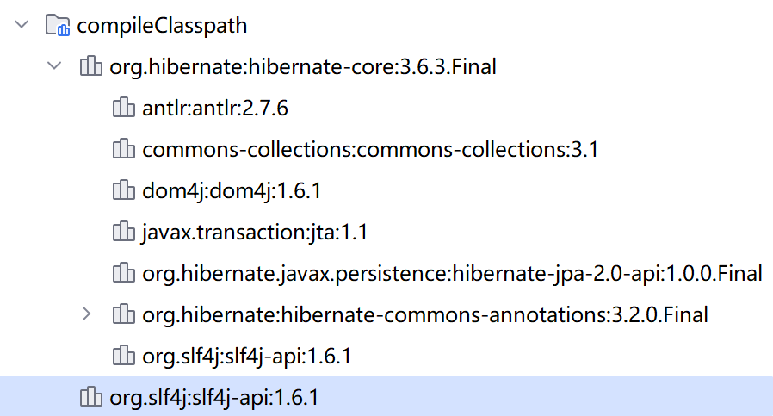773x416 pixels.
Task: Click the hibernate-jpa-2.0-api library icon
Action: pyautogui.click(x=124, y=274)
